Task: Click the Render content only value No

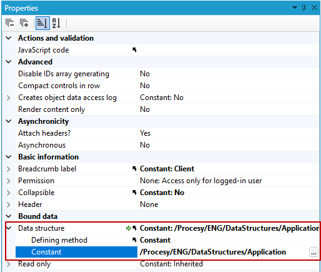Action: coord(145,109)
